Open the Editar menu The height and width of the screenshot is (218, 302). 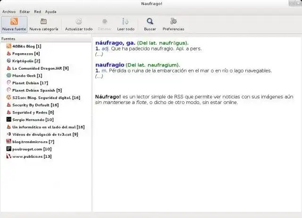click(25, 12)
